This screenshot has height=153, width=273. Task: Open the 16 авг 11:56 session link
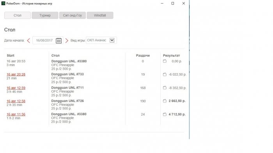tap(16, 114)
